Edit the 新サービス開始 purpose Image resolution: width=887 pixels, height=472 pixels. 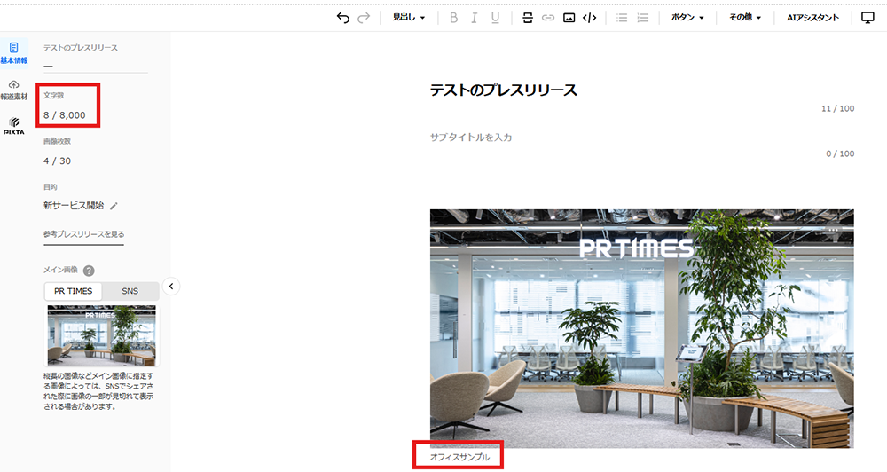tap(114, 206)
